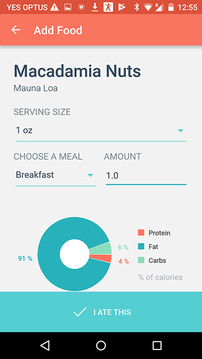Tap the recent apps square button

pos(157,345)
